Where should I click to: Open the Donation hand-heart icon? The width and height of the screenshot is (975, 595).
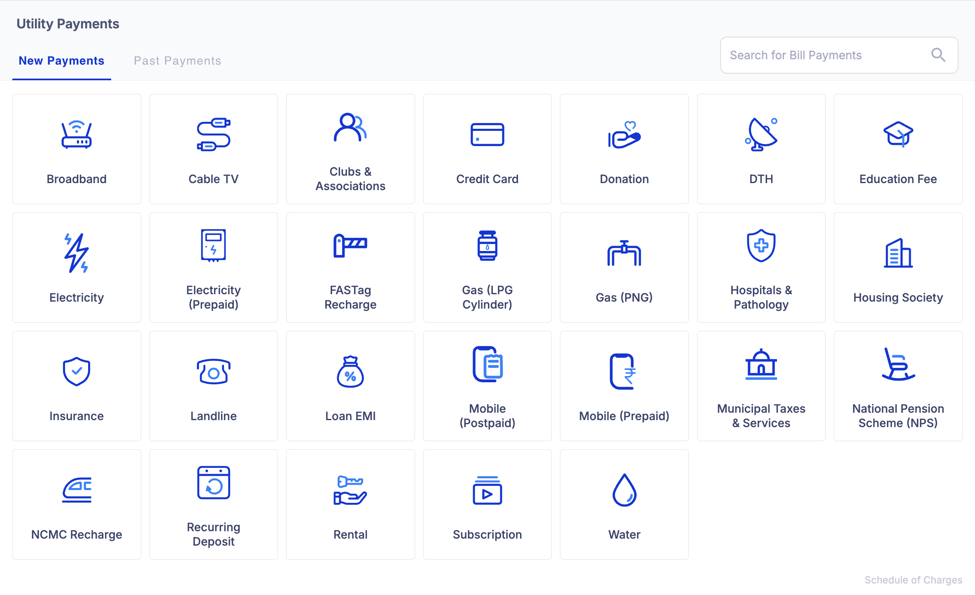coord(624,135)
